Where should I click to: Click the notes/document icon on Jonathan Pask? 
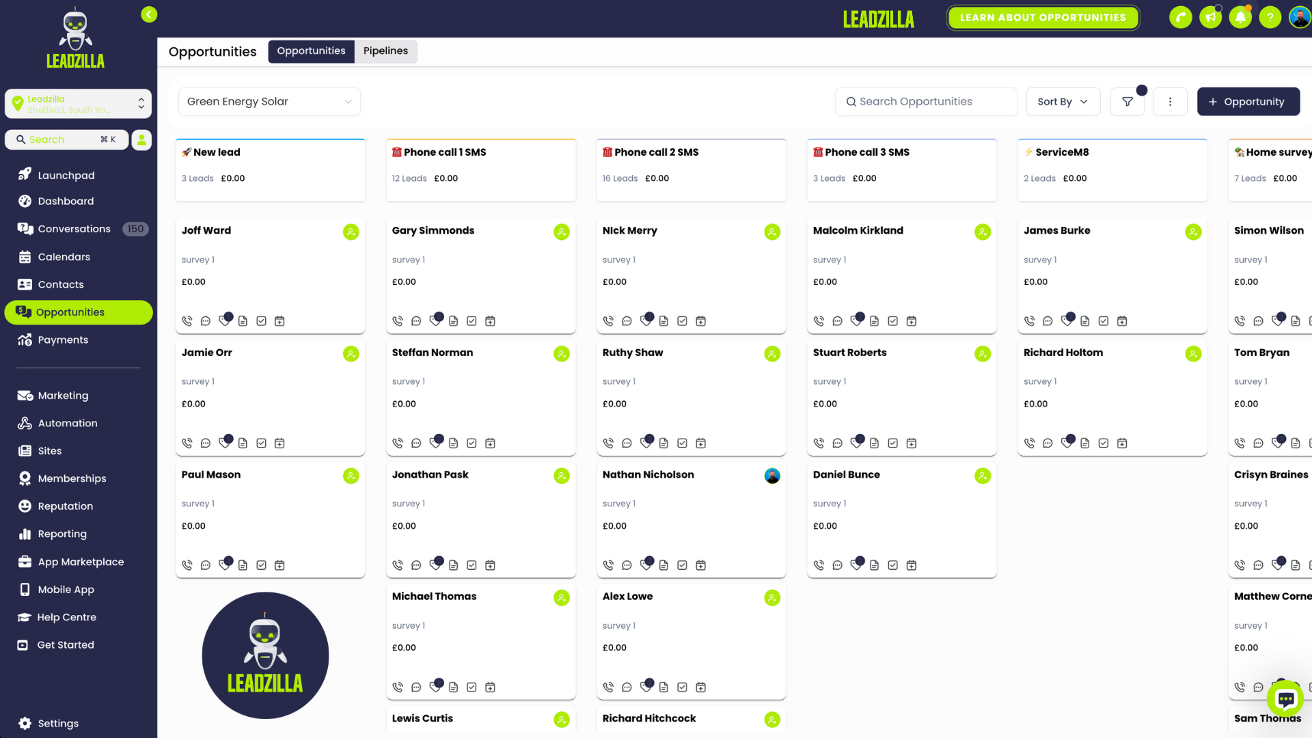click(x=452, y=565)
